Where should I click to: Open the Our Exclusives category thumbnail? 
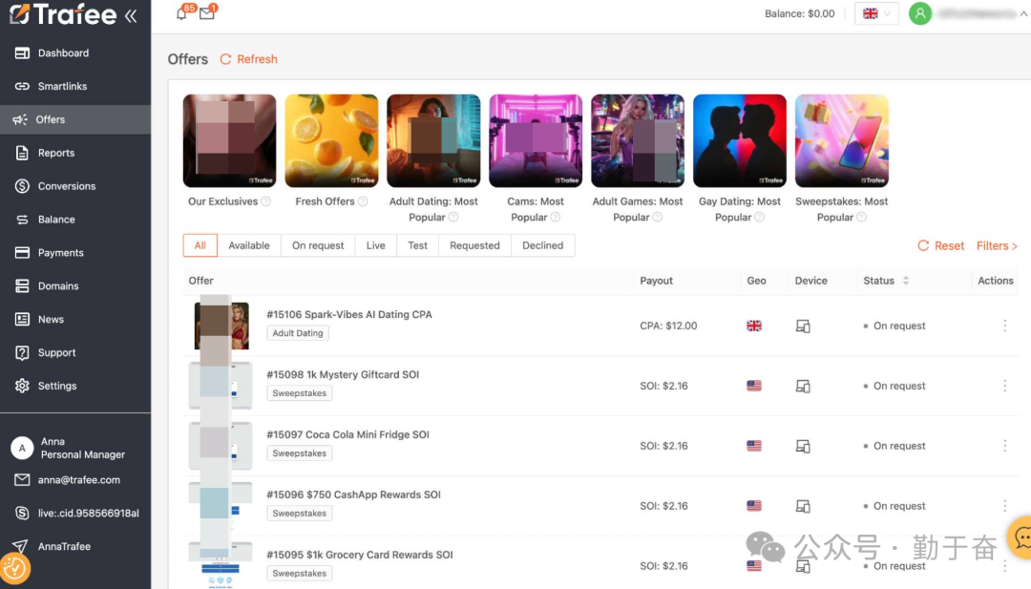229,140
